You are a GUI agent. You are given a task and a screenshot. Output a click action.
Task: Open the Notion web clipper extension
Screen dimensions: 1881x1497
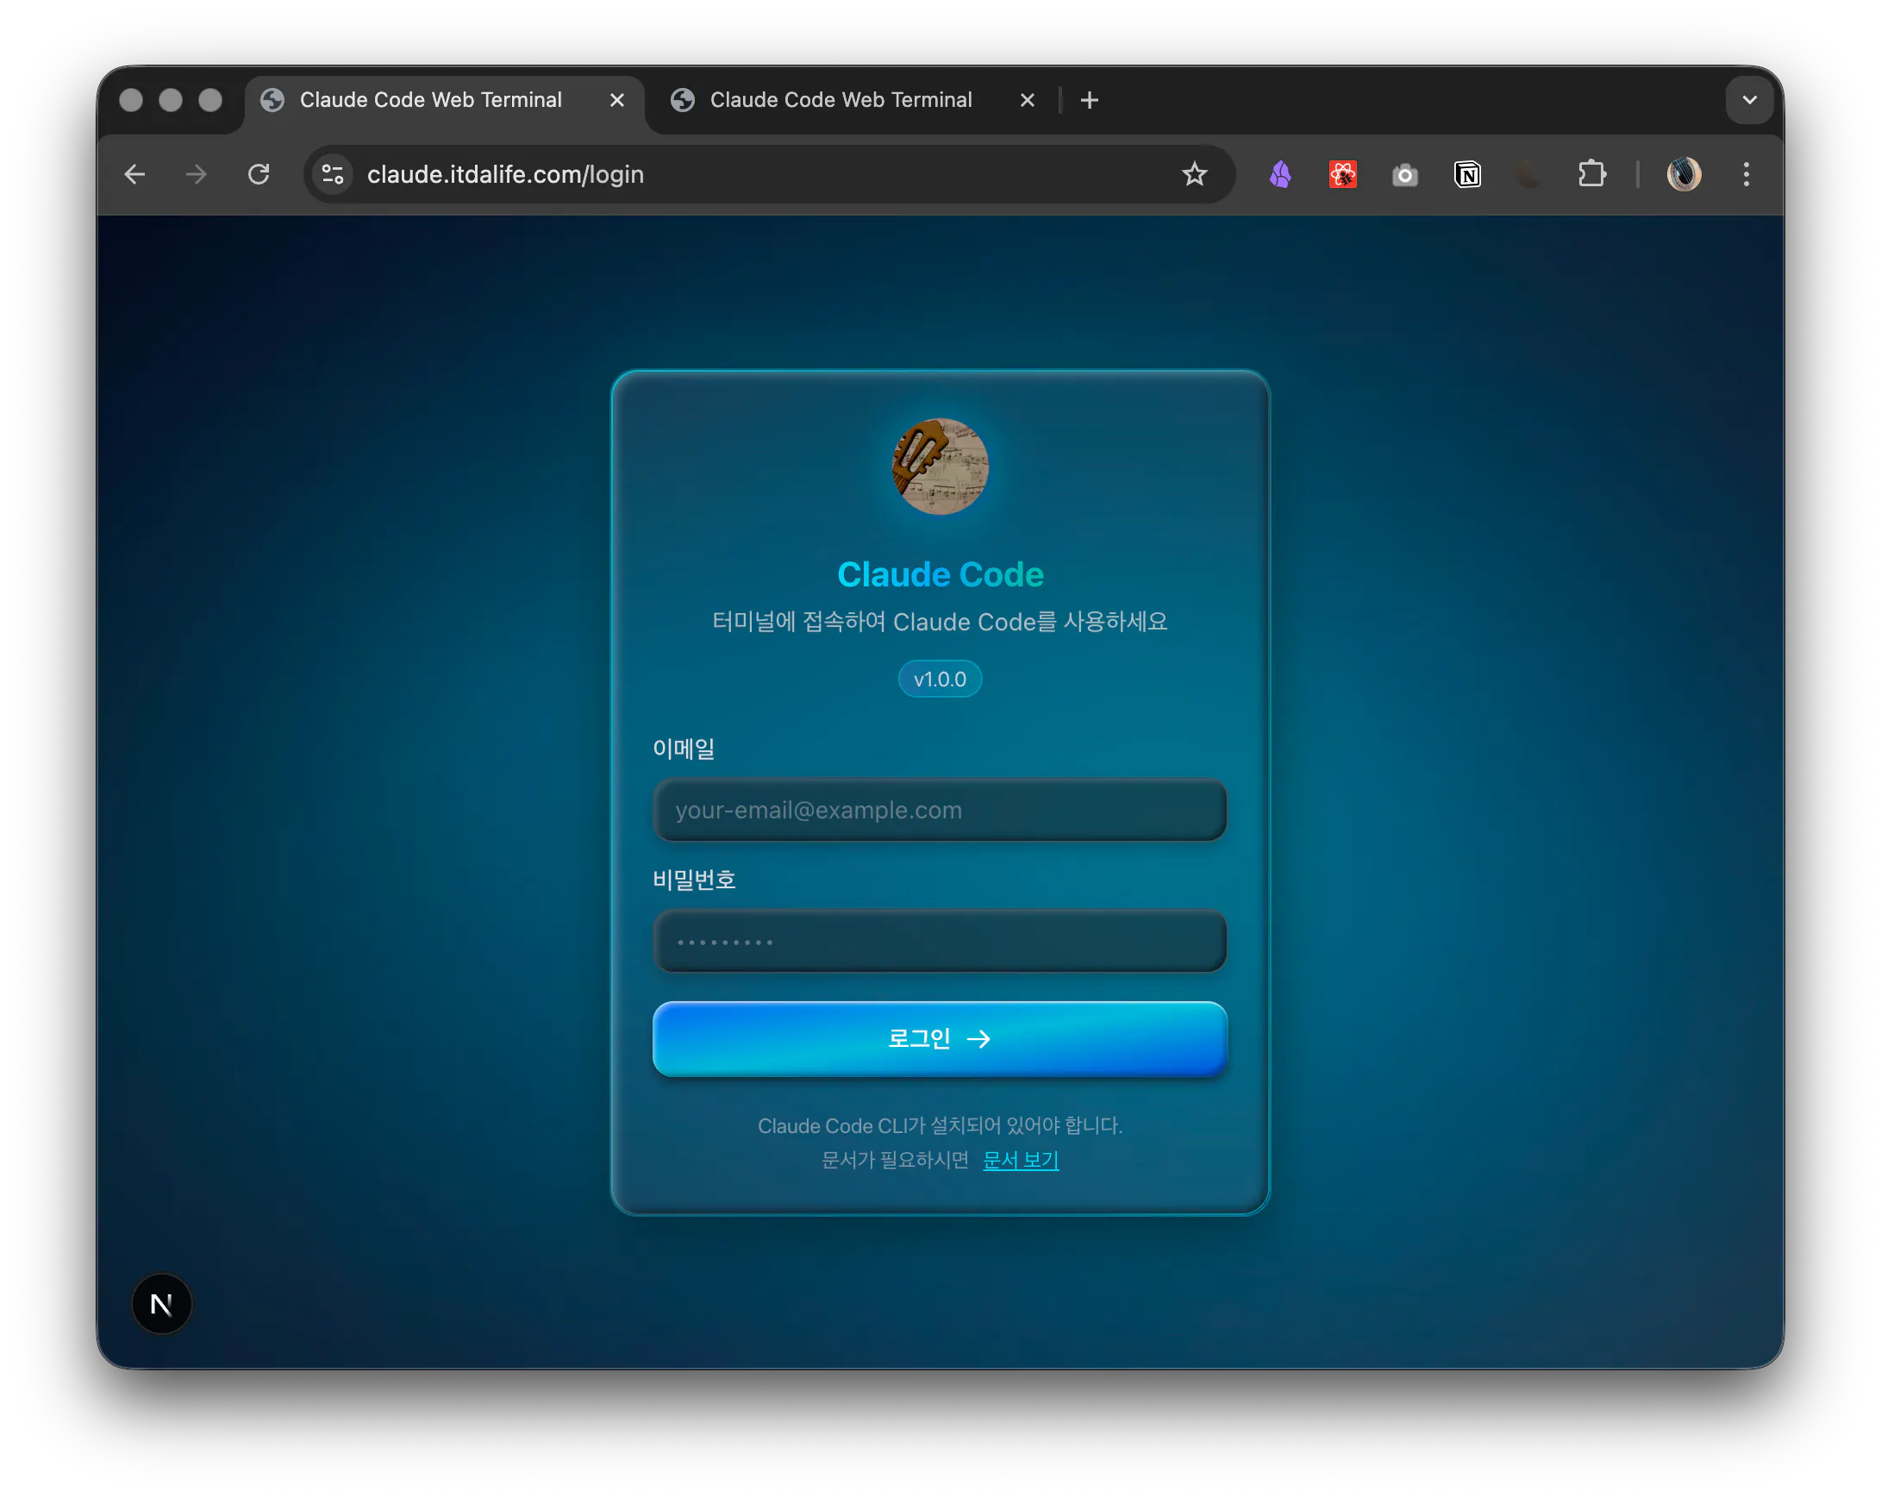coord(1467,174)
